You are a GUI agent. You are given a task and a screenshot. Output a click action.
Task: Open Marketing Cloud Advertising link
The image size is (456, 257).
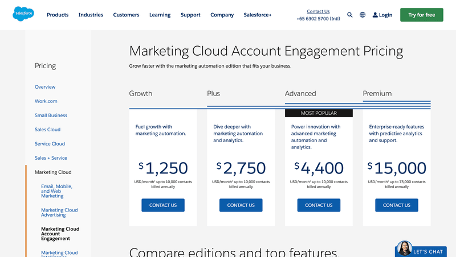59,212
